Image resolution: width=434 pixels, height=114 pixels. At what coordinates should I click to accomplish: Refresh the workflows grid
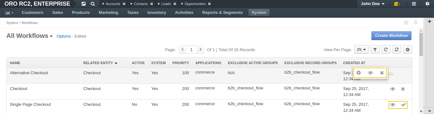click(386, 50)
